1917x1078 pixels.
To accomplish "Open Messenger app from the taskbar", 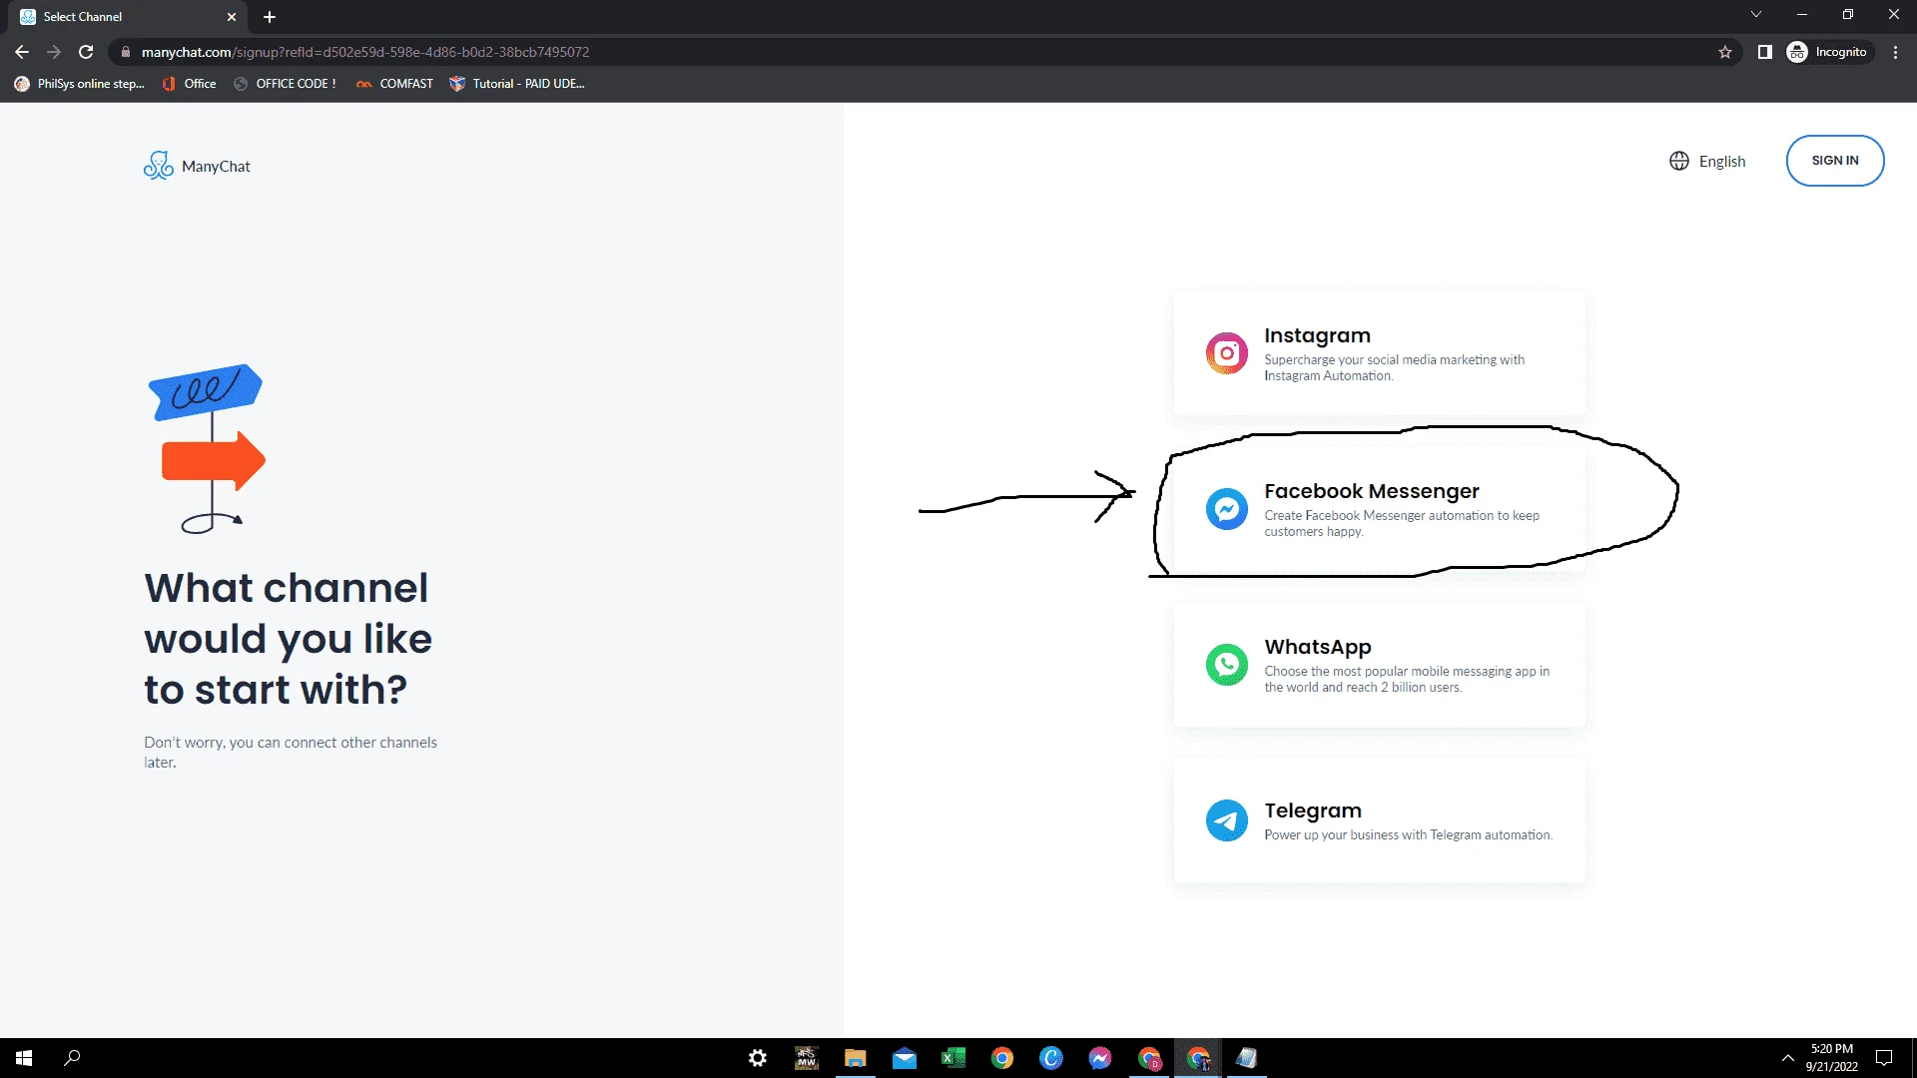I will click(x=1100, y=1058).
